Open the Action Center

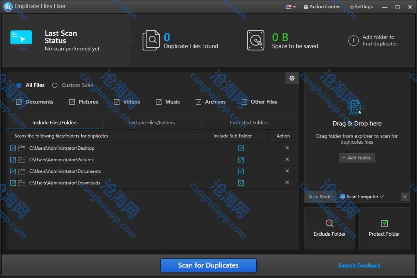tap(322, 7)
